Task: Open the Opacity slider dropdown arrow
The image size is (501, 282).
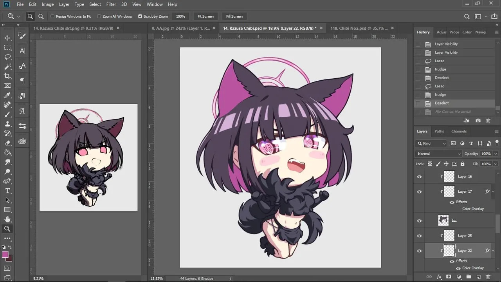Action: [496, 154]
